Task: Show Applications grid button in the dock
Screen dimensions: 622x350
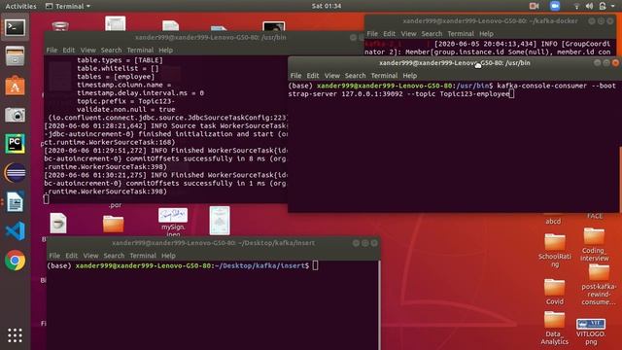Action: [x=16, y=335]
